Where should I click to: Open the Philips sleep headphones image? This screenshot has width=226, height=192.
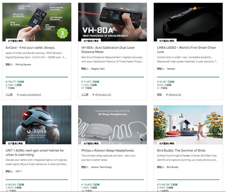pyautogui.click(x=112, y=125)
